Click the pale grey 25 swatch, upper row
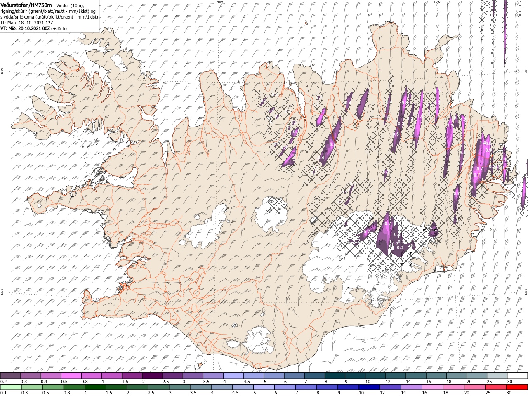The height and width of the screenshot is (396, 528). pyautogui.click(x=497, y=376)
